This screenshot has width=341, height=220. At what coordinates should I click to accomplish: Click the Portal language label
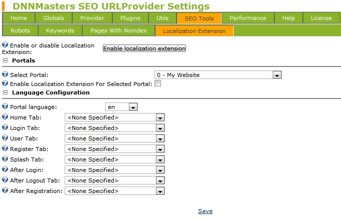pyautogui.click(x=33, y=107)
